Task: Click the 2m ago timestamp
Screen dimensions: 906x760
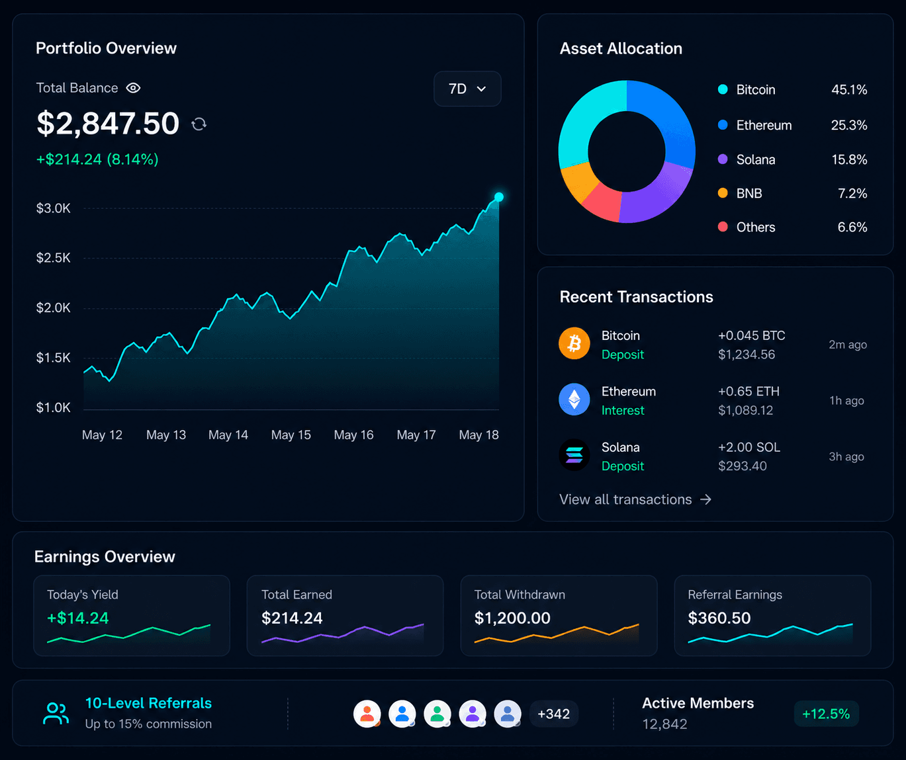Action: (x=848, y=345)
